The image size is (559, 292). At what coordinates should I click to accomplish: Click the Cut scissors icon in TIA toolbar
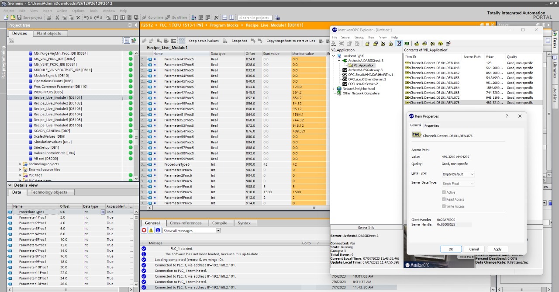[57, 17]
